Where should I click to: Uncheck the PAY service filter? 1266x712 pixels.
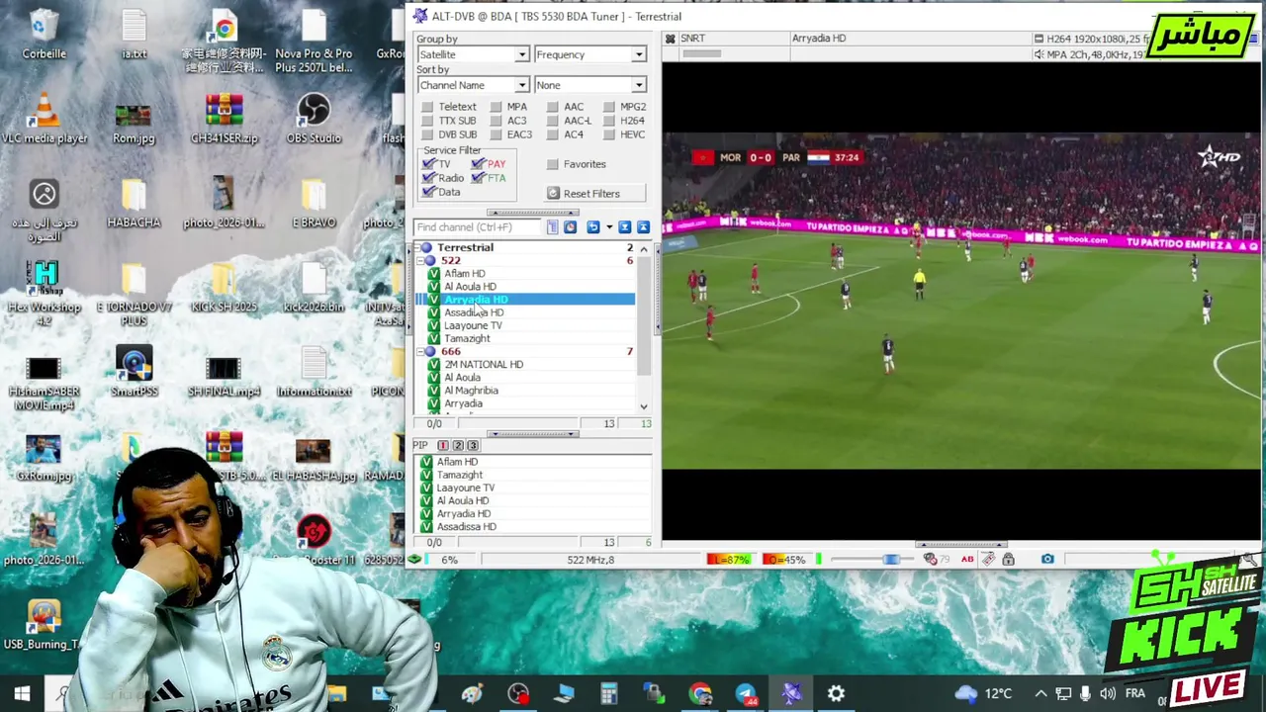[478, 164]
